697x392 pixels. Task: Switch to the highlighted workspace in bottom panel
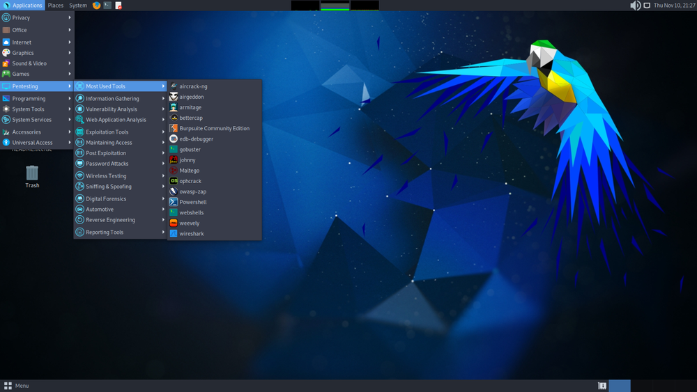click(x=620, y=386)
